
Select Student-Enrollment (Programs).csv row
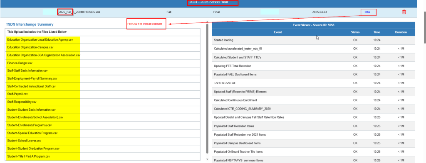tap(103, 125)
